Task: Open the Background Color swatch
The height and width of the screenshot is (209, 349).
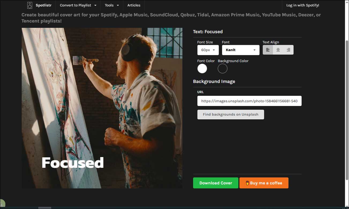Action: point(223,69)
